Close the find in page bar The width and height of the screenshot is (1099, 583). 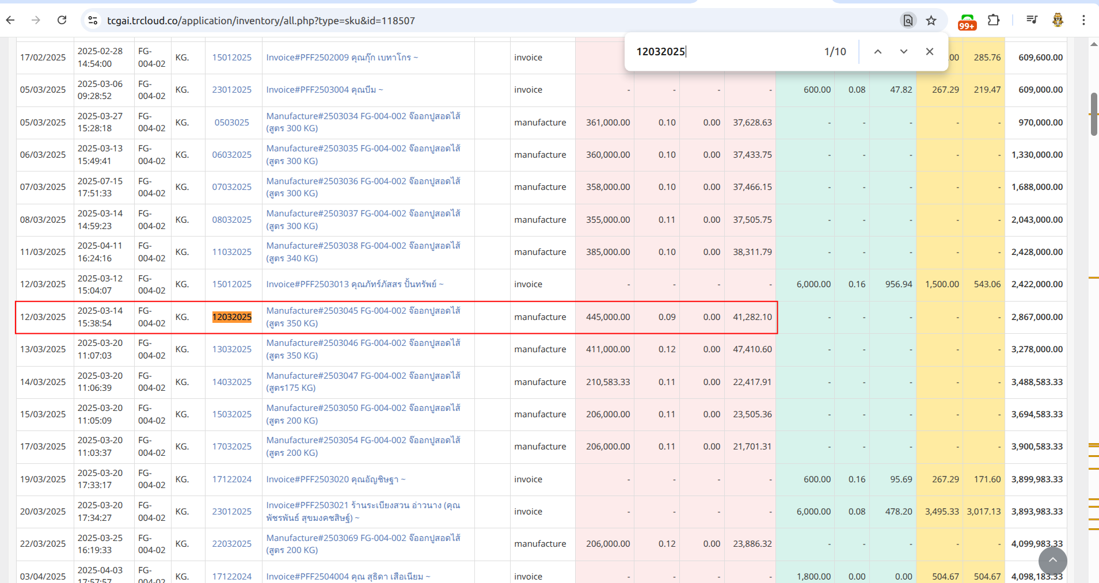[930, 52]
